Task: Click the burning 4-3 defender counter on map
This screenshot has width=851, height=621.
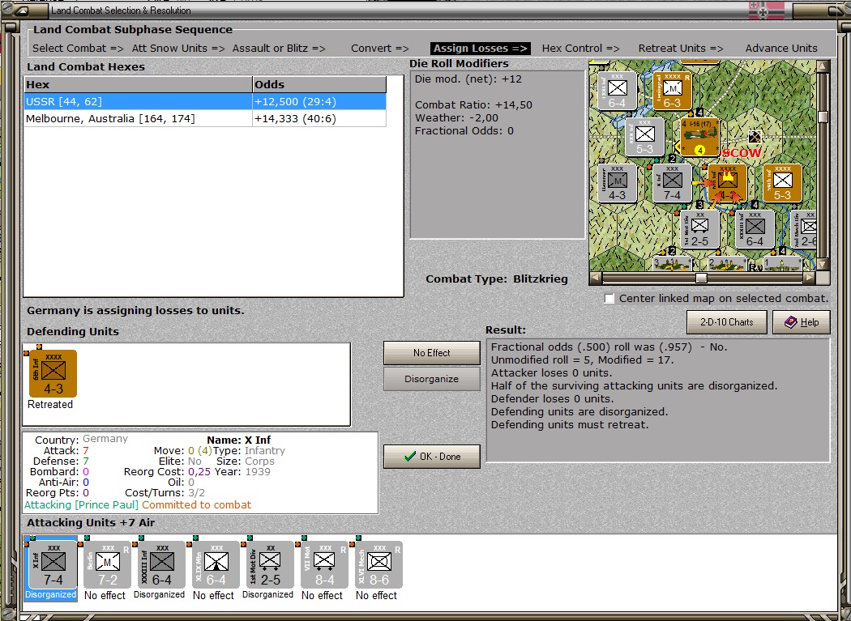Action: pyautogui.click(x=727, y=184)
